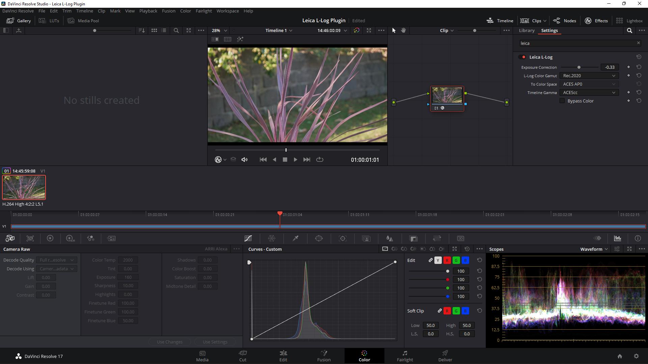
Task: Mute audio with the speaker icon
Action: click(244, 160)
